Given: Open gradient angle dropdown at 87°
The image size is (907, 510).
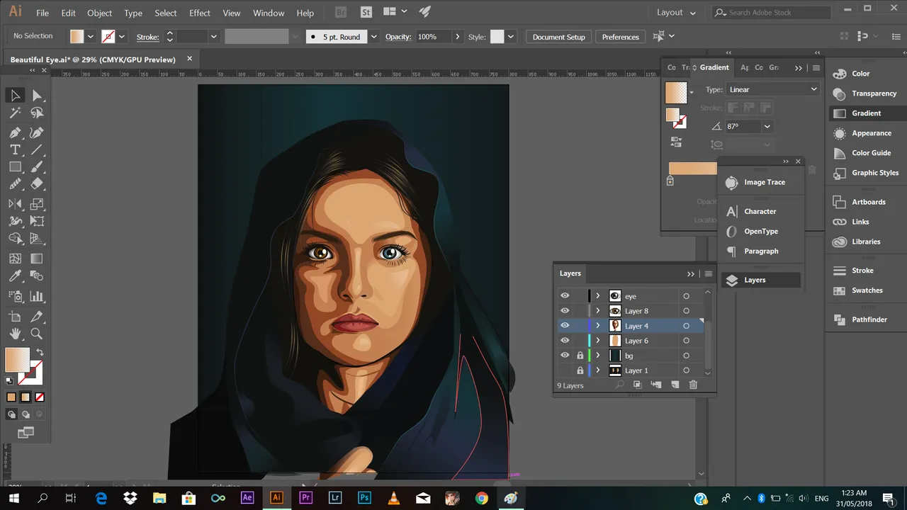Looking at the screenshot, I should [767, 126].
